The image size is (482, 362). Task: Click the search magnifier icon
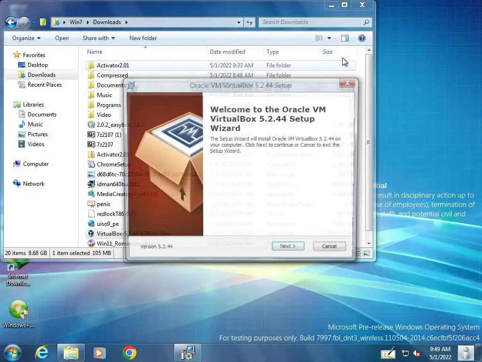[x=366, y=22]
